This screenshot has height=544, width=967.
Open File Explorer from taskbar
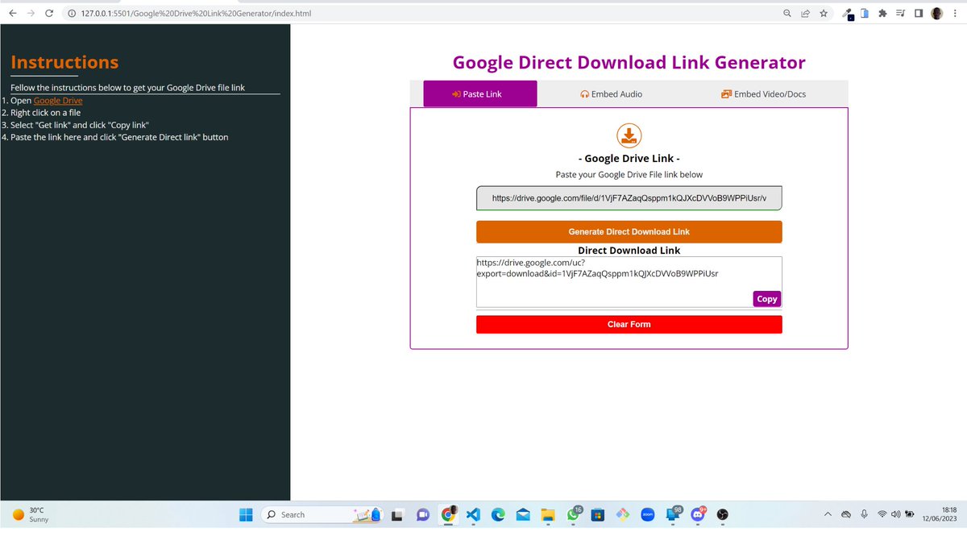pos(548,515)
